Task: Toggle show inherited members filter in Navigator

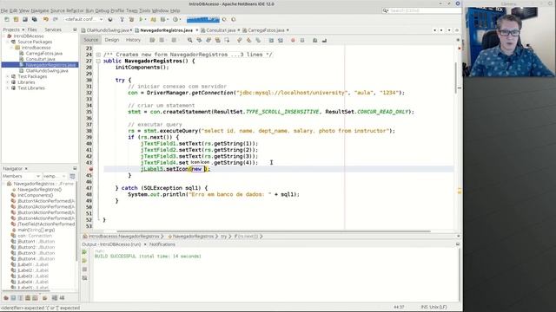Action: 6,298
